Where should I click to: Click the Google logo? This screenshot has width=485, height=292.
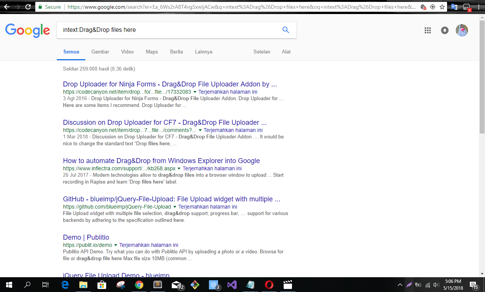[28, 30]
